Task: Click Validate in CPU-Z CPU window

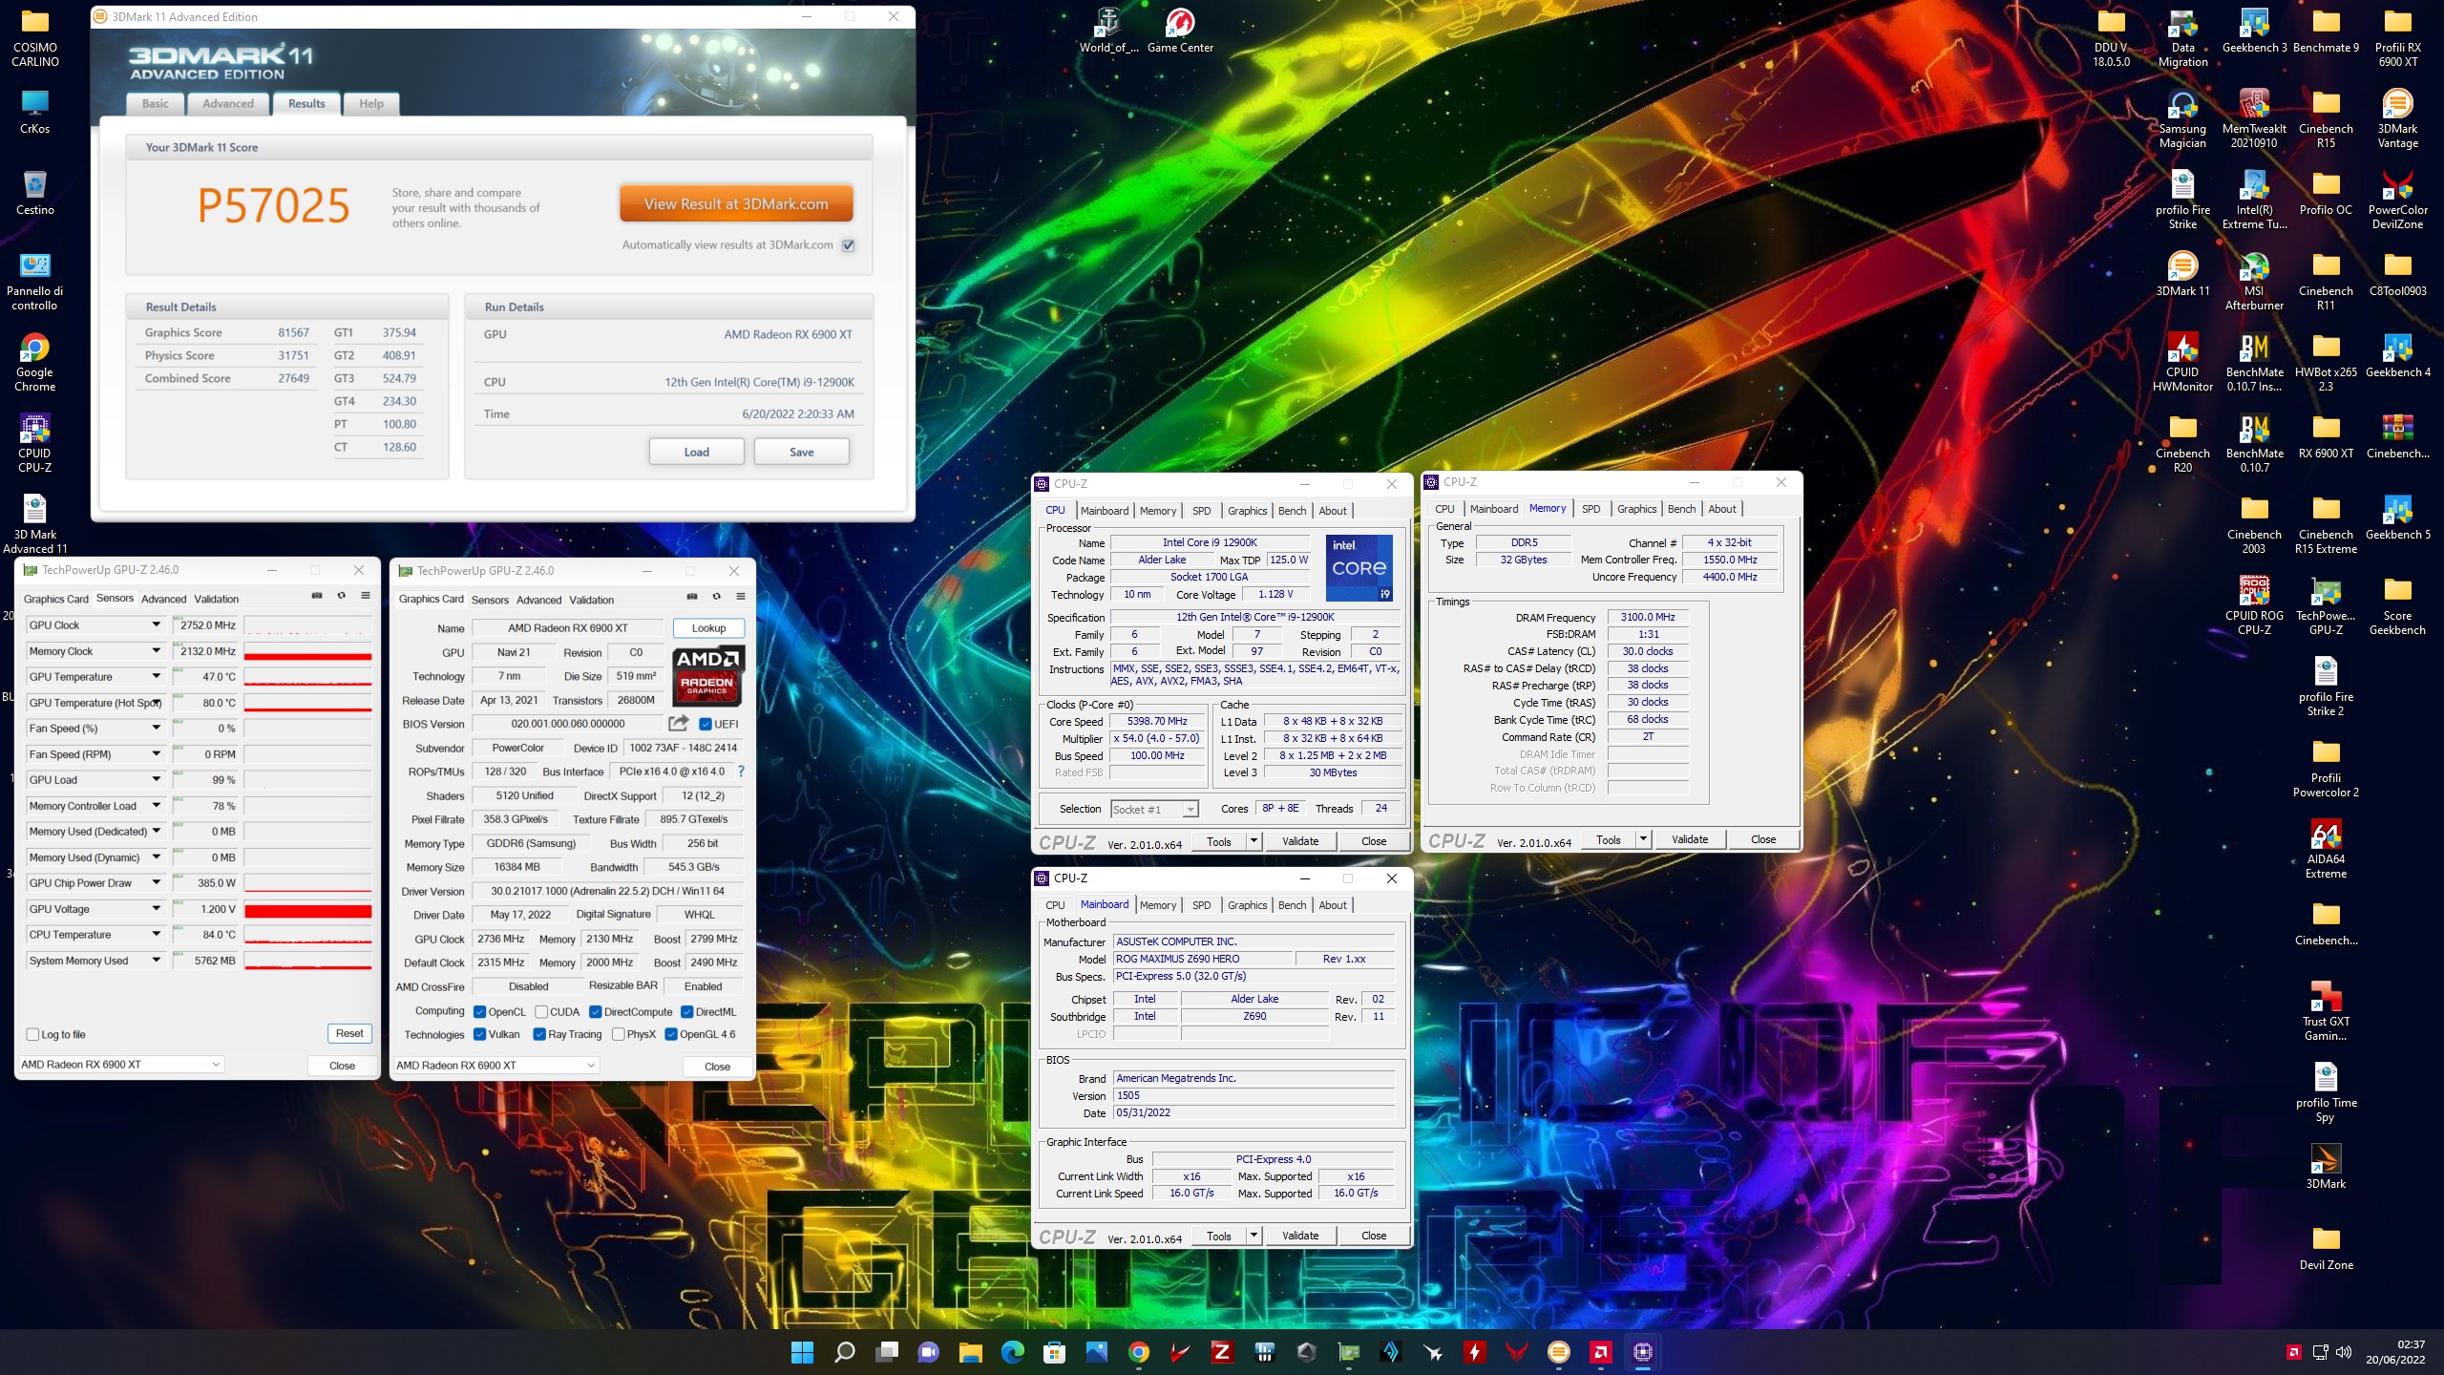Action: coord(1299,841)
